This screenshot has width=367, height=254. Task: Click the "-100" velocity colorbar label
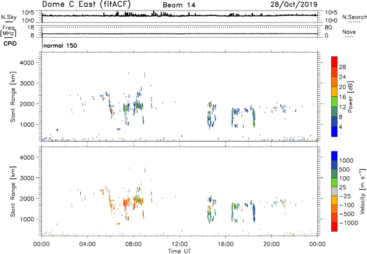pyautogui.click(x=346, y=205)
